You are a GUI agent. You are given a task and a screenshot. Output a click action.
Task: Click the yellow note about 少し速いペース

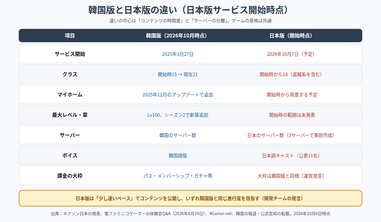click(x=190, y=198)
